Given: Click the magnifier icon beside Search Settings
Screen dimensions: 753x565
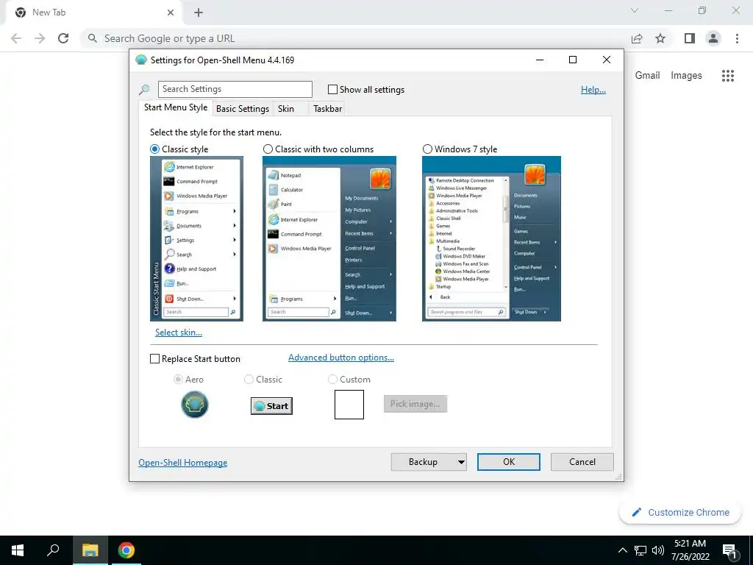Looking at the screenshot, I should [x=144, y=89].
